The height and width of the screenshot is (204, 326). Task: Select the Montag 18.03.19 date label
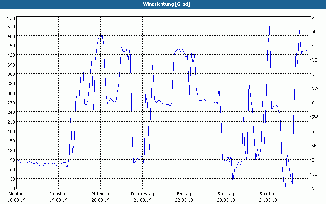coord(16,197)
